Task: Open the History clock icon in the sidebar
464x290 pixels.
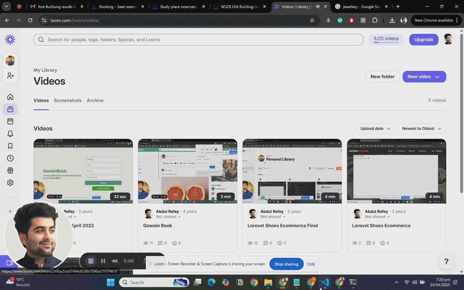Action: [10, 158]
